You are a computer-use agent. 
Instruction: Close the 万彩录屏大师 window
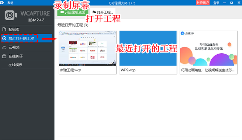[239, 3]
